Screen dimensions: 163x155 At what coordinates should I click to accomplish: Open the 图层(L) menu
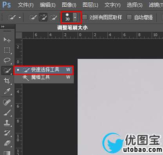[90, 5]
